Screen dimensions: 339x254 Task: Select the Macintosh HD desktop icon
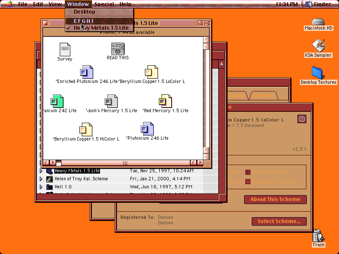click(318, 22)
